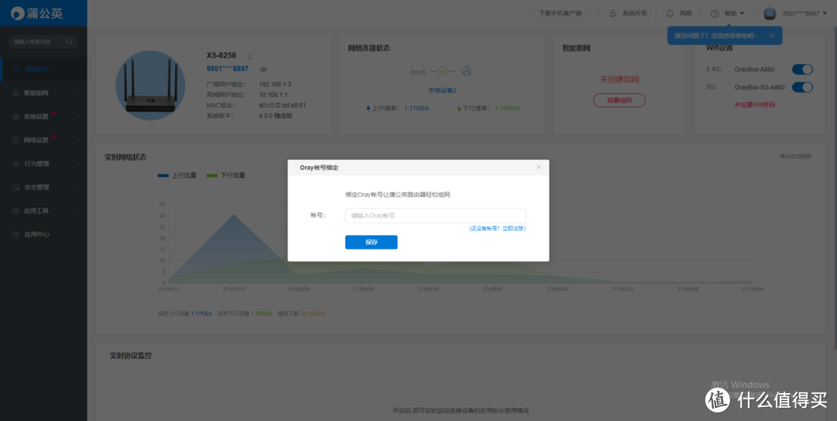837x421 pixels.
Task: Open the 智能组网 sidebar menu
Action: coord(43,93)
